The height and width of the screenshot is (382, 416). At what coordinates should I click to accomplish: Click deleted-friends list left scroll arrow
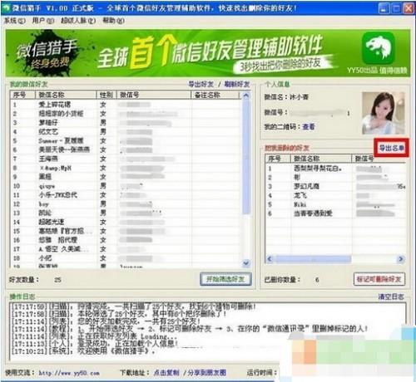(270, 259)
